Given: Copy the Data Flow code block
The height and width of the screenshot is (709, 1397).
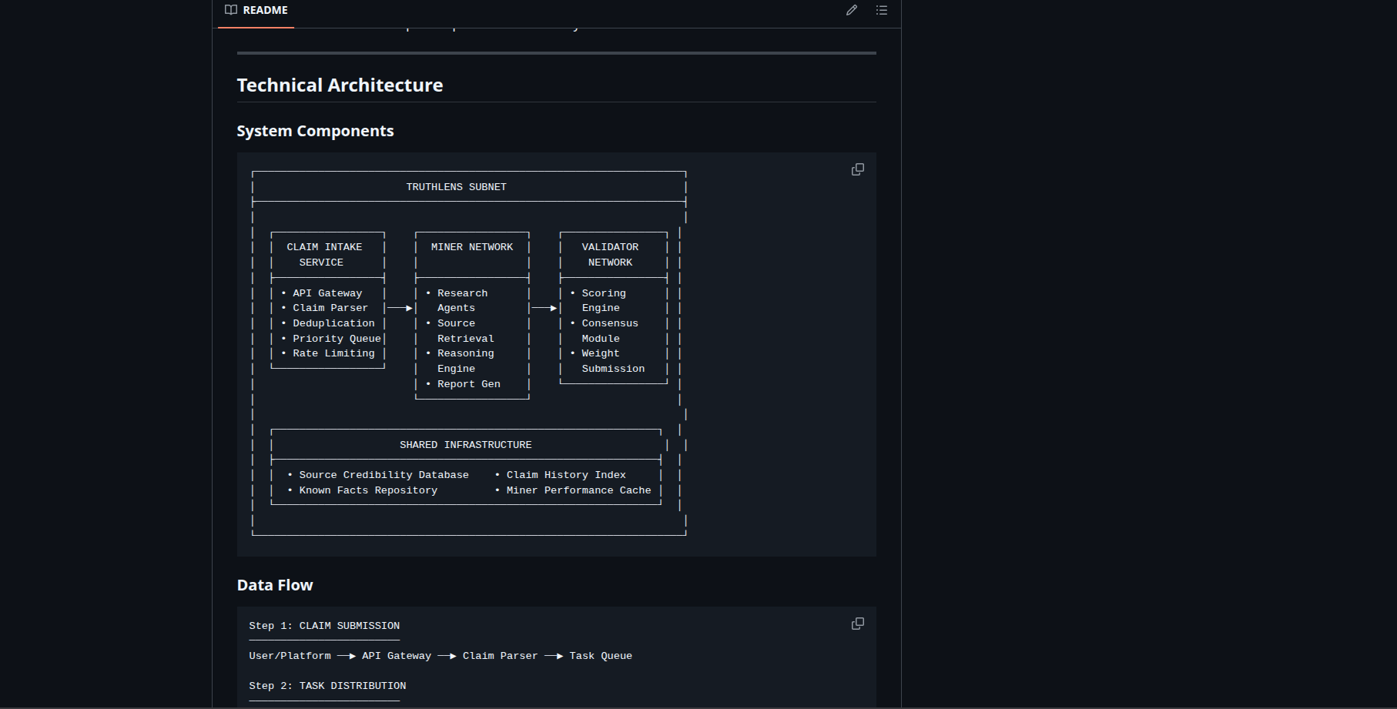Looking at the screenshot, I should (x=857, y=624).
